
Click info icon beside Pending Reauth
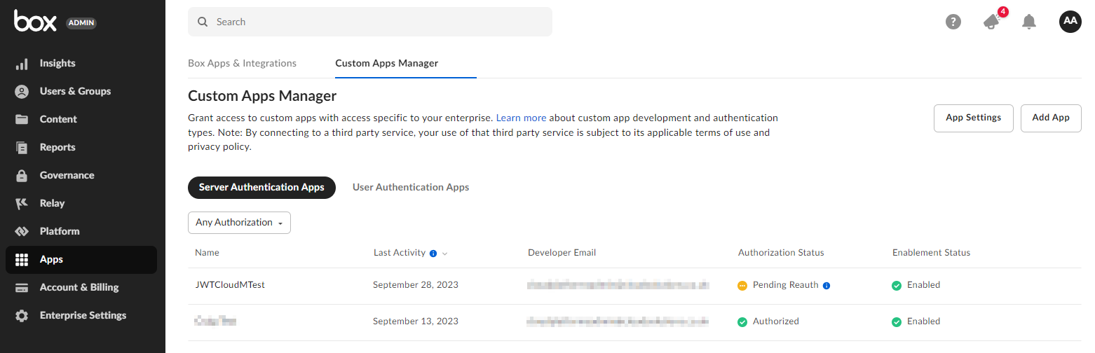point(827,286)
